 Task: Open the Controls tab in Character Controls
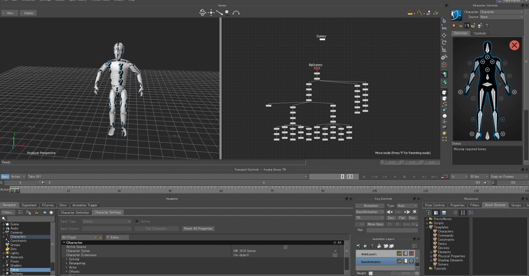point(480,33)
